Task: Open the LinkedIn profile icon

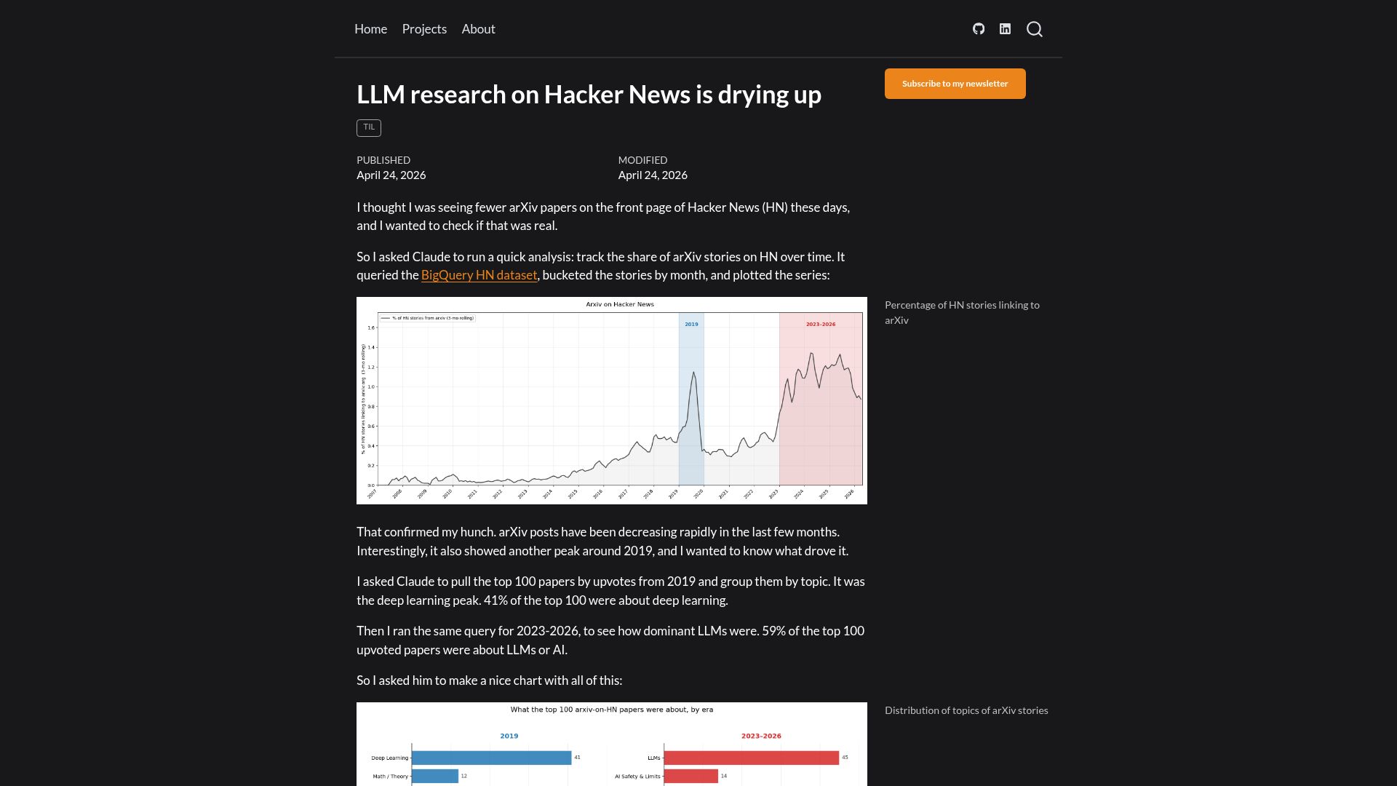Action: 1005,29
